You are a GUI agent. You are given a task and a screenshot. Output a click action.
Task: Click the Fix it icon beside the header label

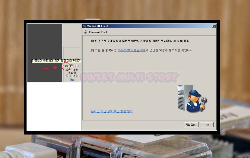86,32
